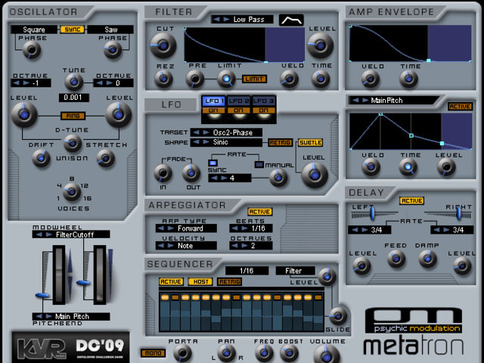
Task: Click the oscillator tune value 0.001 field
Action: (74, 98)
